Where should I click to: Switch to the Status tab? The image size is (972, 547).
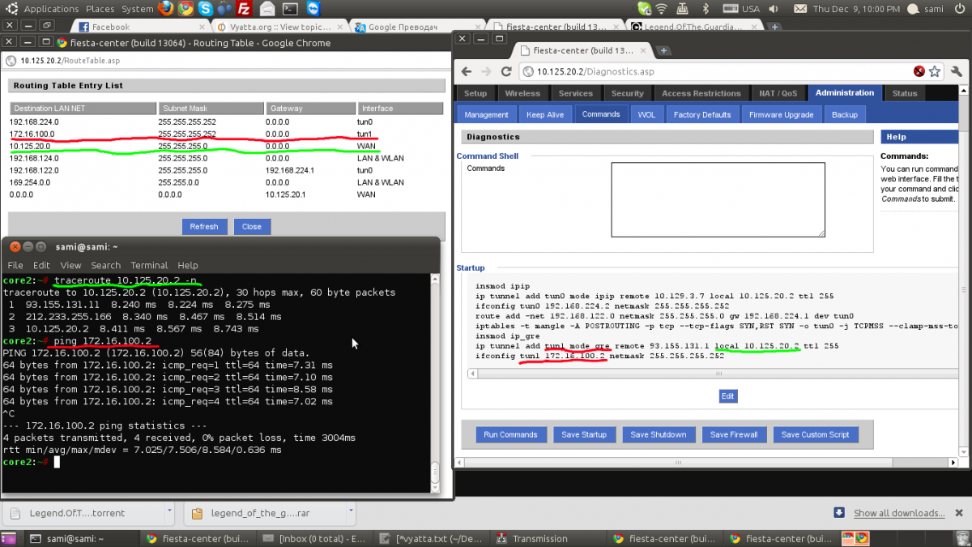[x=904, y=93]
